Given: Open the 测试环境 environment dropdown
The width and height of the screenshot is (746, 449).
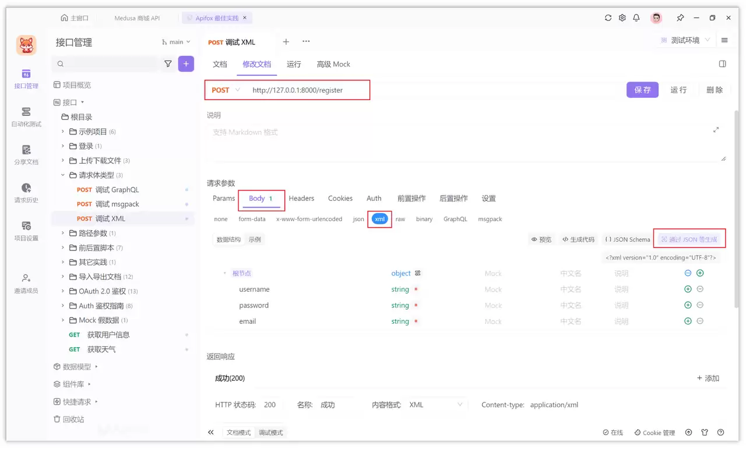Looking at the screenshot, I should click(685, 40).
